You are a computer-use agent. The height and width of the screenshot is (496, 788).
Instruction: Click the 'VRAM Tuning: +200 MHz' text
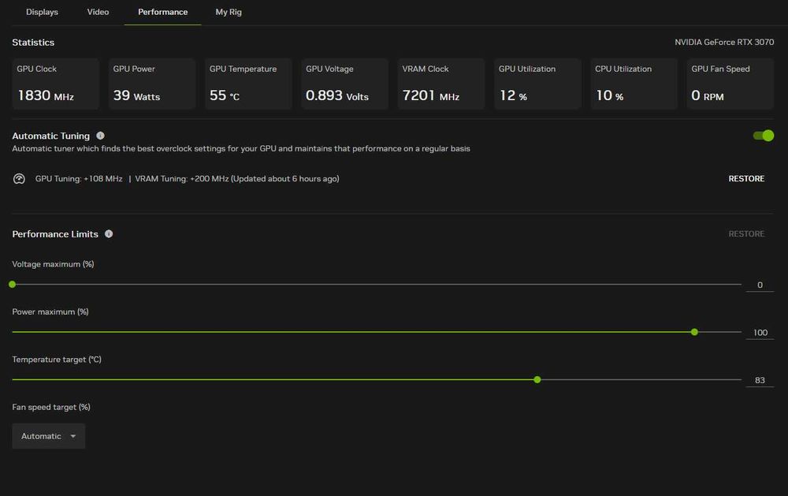tap(182, 178)
